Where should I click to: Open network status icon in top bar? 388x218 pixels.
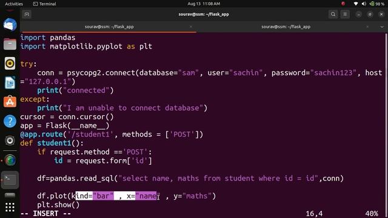pyautogui.click(x=356, y=4)
